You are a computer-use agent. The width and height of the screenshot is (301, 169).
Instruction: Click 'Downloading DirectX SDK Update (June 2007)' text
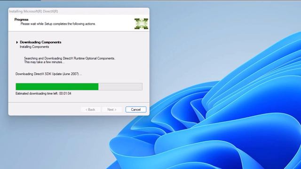pos(49,74)
